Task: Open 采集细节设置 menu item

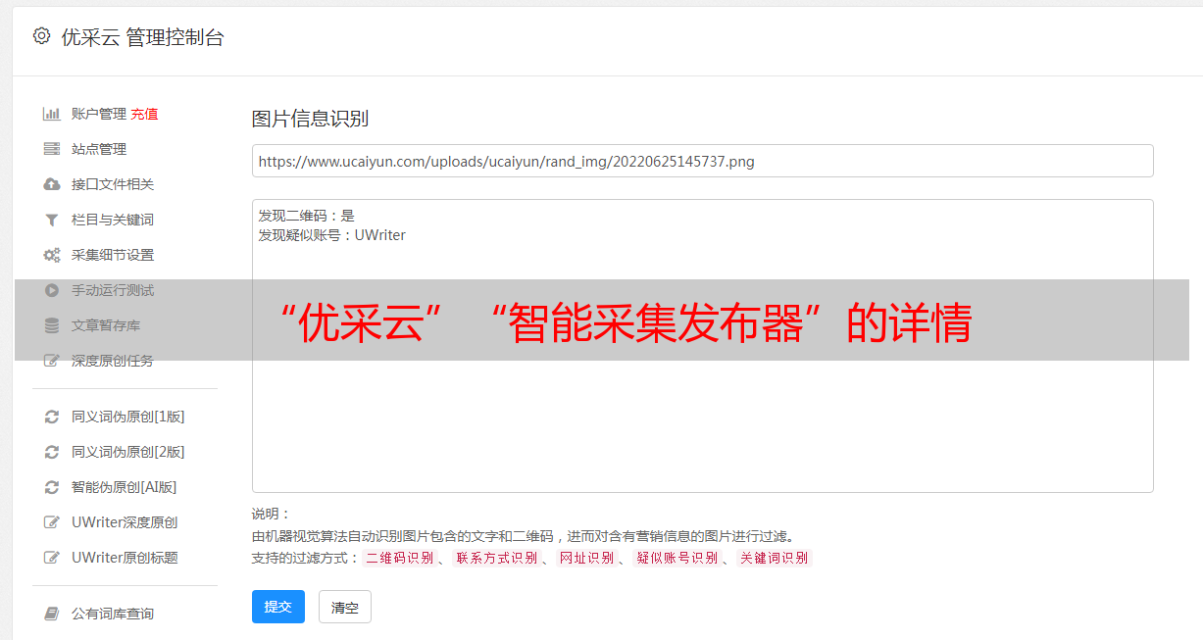Action: [113, 255]
